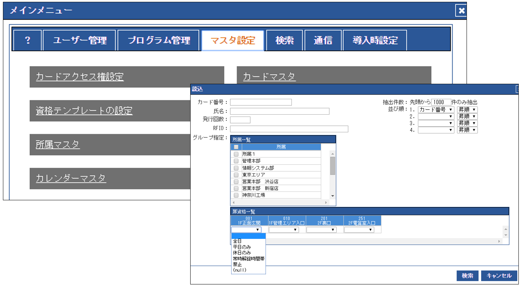Select 禁止 option in the dropdown list

237,264
